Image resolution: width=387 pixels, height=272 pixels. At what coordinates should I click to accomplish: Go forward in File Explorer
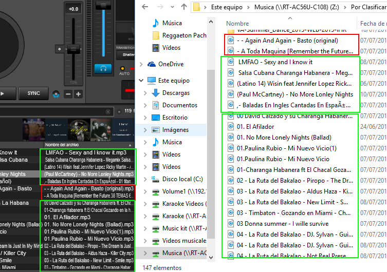click(x=160, y=7)
